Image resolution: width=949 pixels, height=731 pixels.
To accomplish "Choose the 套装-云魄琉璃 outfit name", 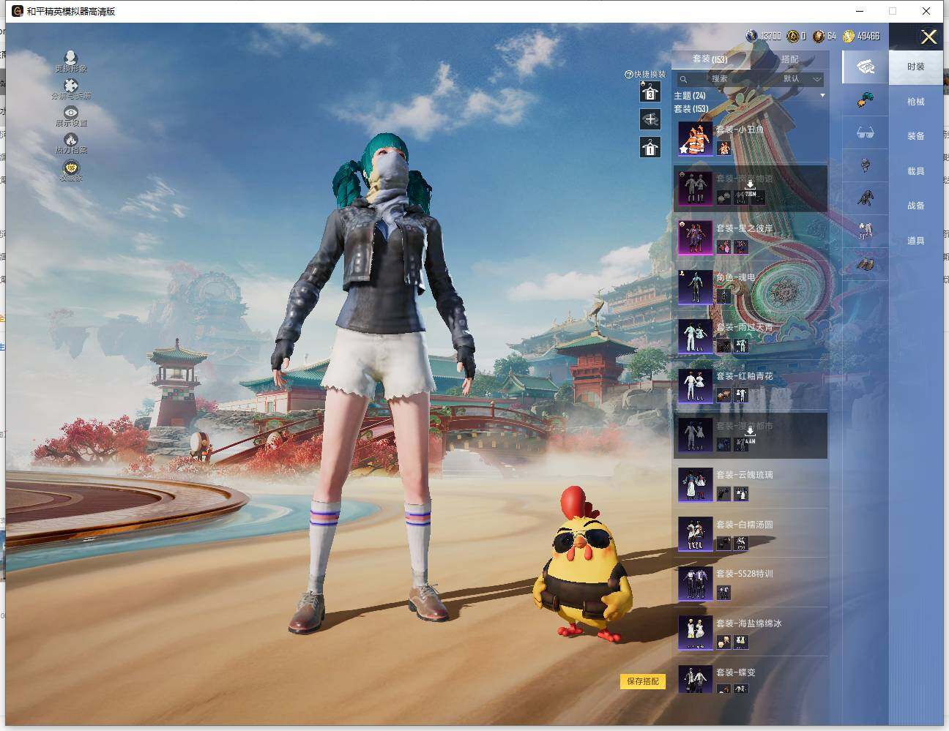I will click(x=744, y=475).
